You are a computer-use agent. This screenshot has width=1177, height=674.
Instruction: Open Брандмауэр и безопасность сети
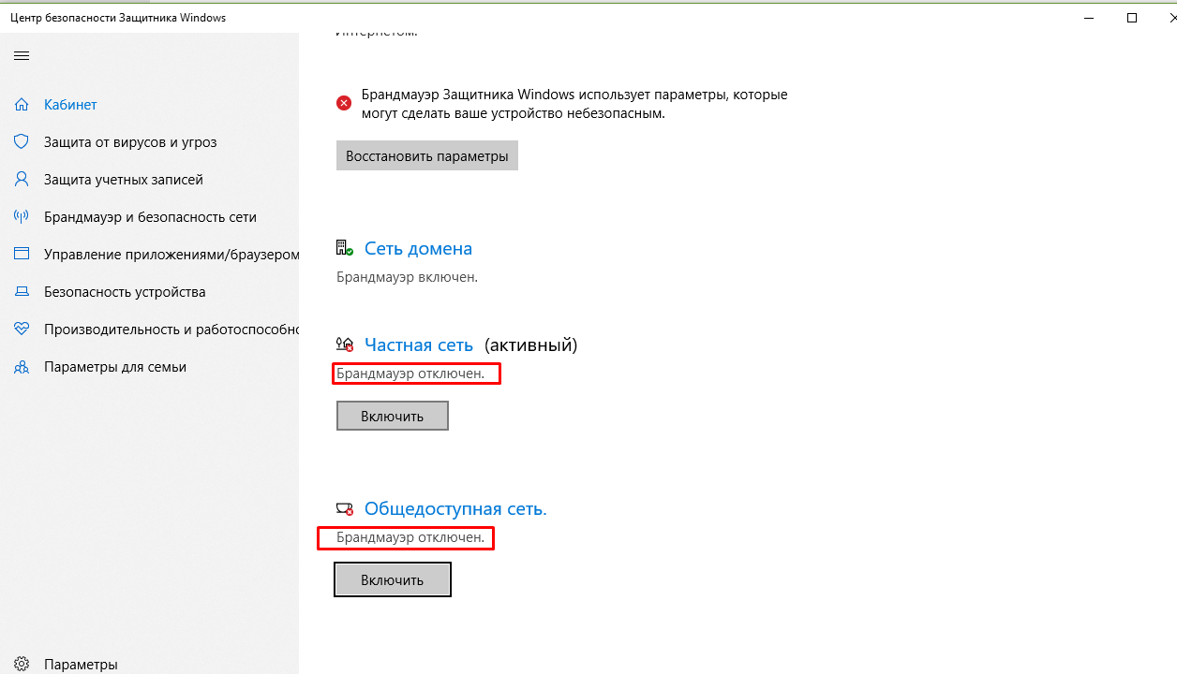(x=150, y=217)
